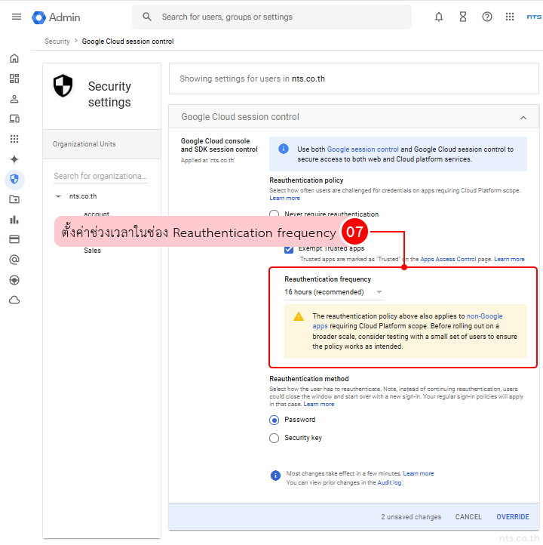Open Reauthentication frequency dropdown
Image resolution: width=543 pixels, height=545 pixels.
coord(334,292)
